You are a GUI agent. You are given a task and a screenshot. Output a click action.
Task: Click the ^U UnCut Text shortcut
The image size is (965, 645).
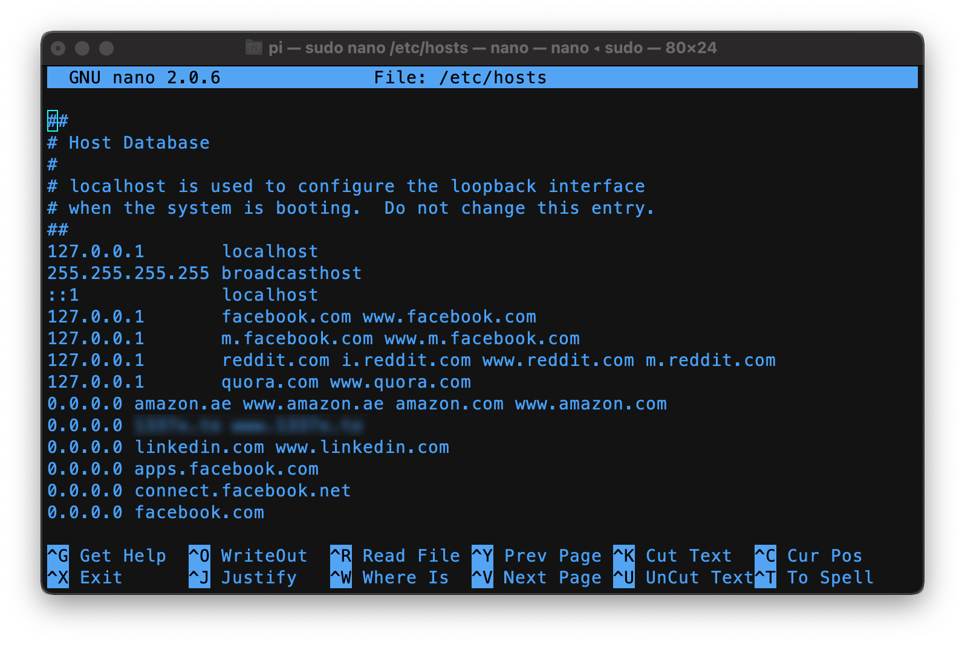pyautogui.click(x=684, y=577)
